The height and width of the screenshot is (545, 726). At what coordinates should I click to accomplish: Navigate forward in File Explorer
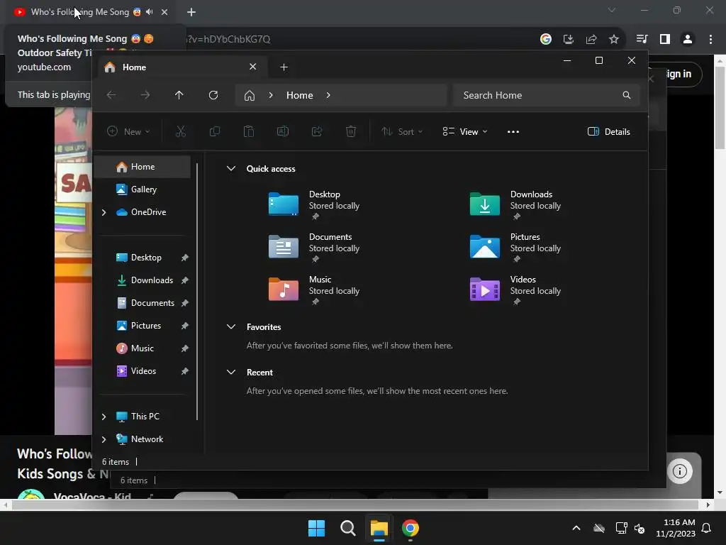pyautogui.click(x=145, y=95)
